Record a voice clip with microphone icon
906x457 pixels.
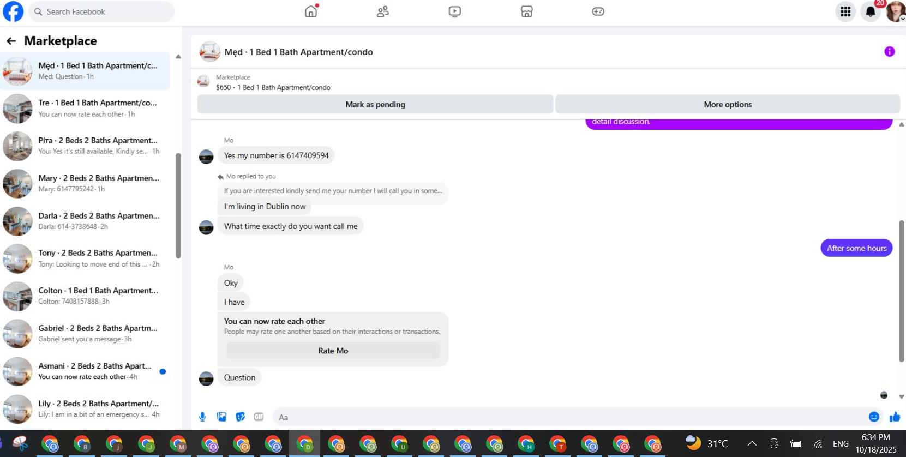pos(202,417)
